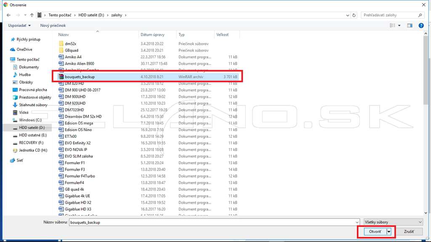Open the dm52x folder

click(70, 44)
